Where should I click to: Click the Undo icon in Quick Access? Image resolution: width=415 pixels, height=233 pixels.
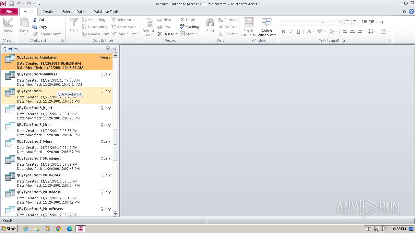tap(18, 4)
